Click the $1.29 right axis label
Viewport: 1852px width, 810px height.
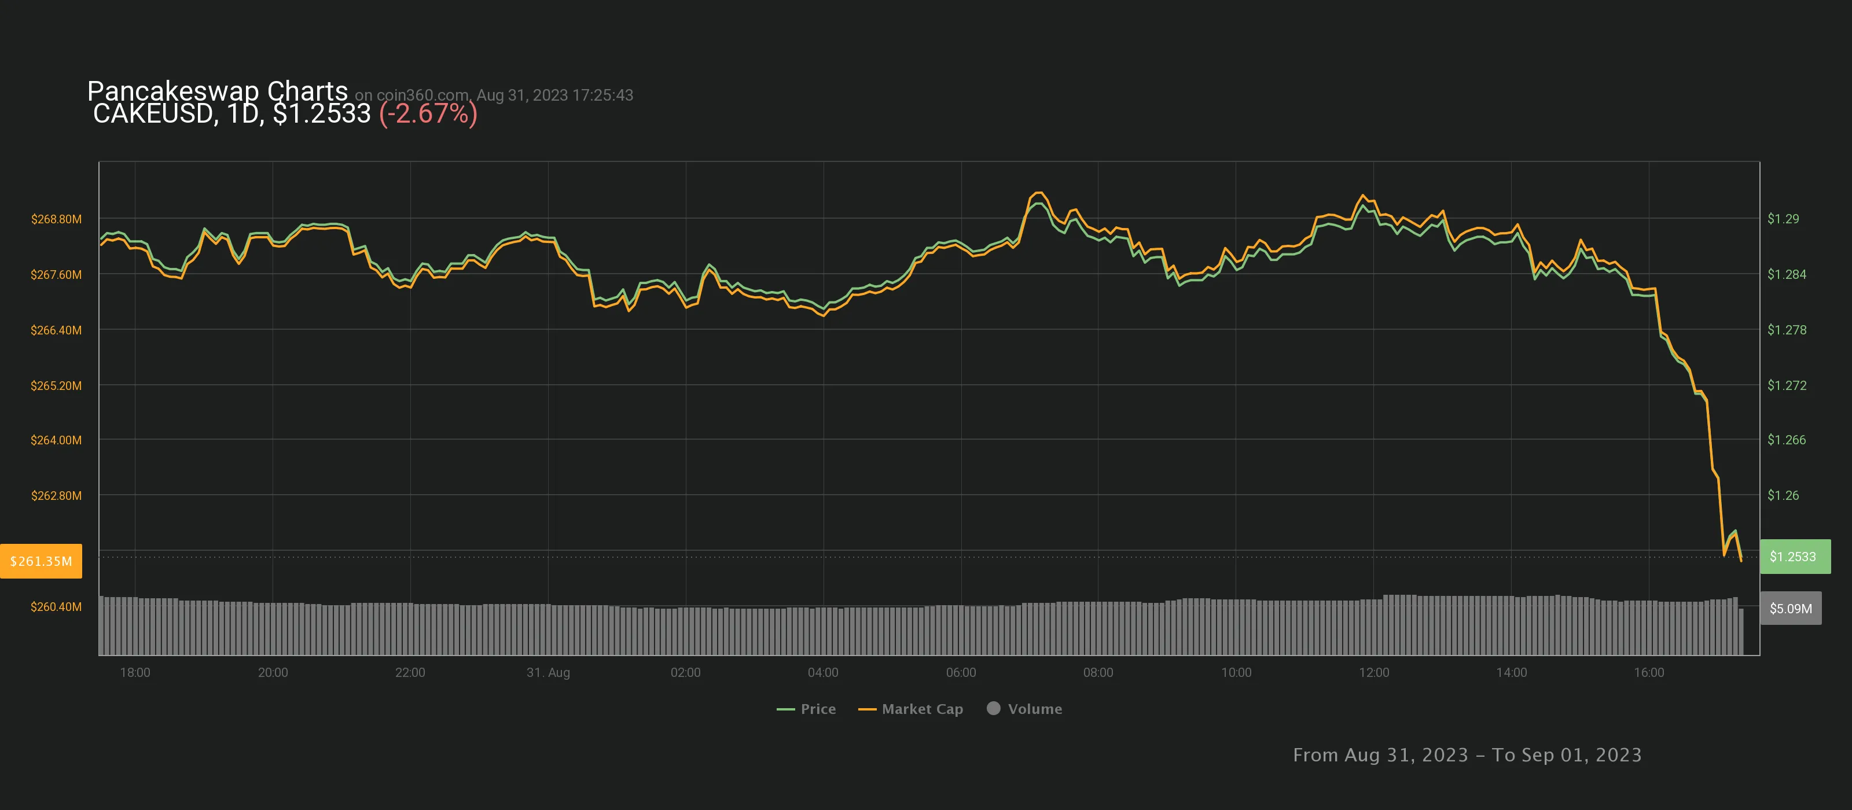1783,219
